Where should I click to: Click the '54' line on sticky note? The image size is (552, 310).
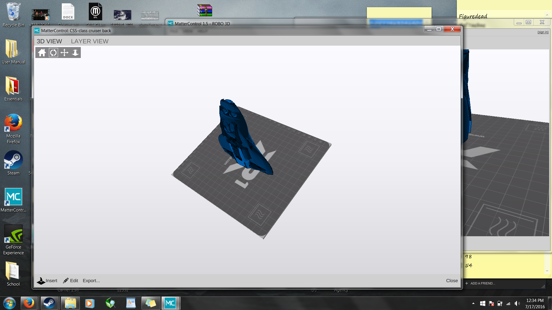[469, 266]
